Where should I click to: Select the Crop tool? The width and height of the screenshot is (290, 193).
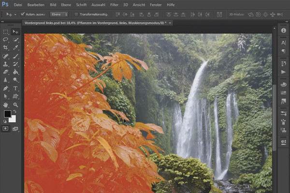(5, 47)
